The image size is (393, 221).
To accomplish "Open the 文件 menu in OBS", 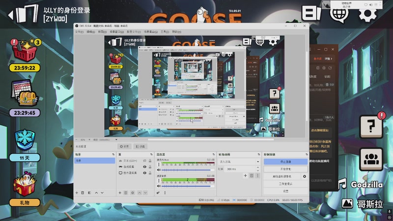I will click(79, 32).
